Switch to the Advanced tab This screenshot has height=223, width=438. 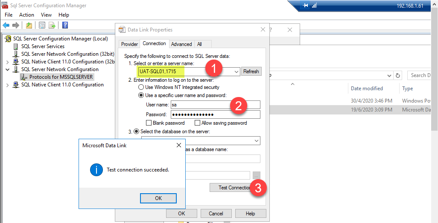tap(181, 44)
